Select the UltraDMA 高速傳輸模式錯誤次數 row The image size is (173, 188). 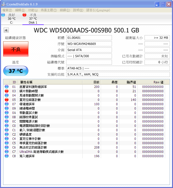click(84, 152)
